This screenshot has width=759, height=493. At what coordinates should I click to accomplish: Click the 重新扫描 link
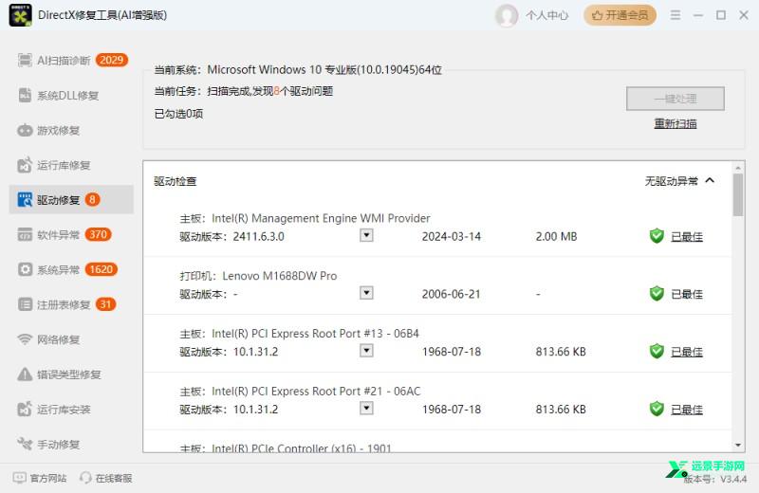pos(676,124)
